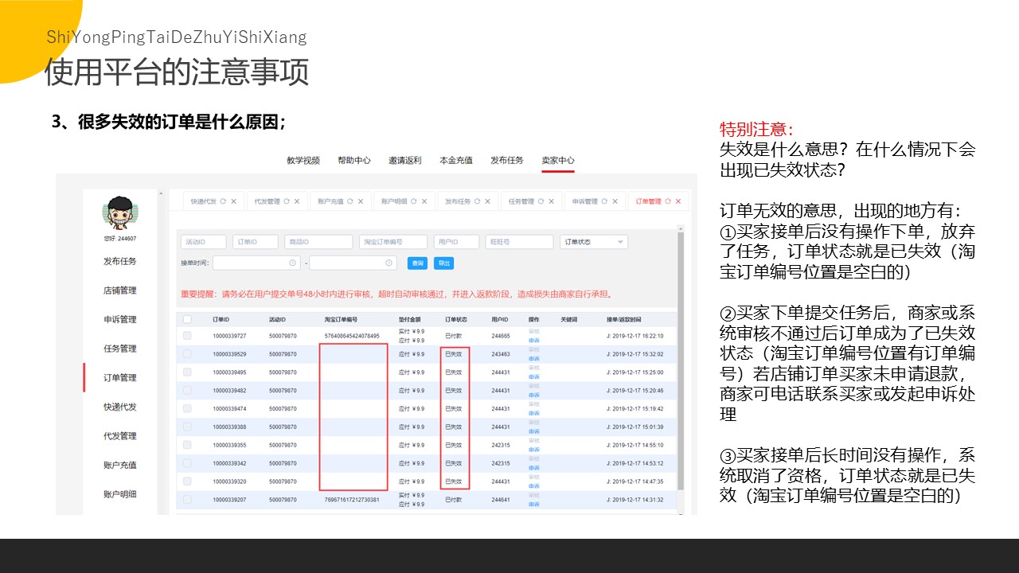Click the blue 查询 button
The height and width of the screenshot is (573, 1019).
pos(417,263)
